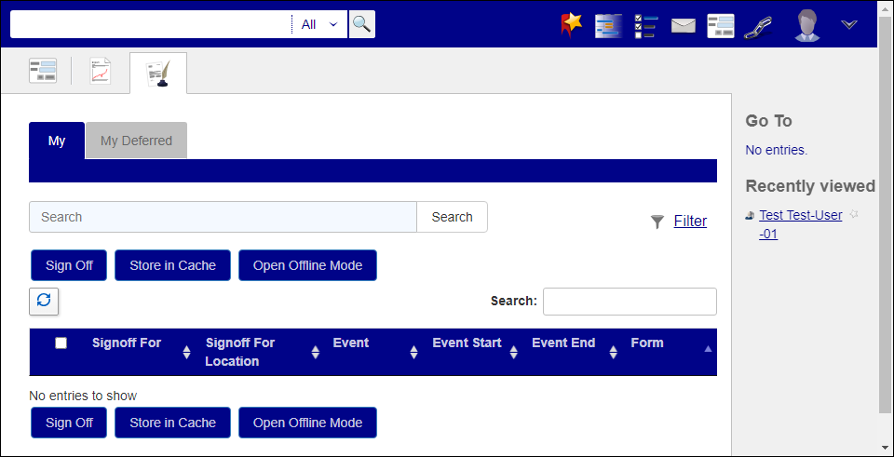Image resolution: width=894 pixels, height=457 pixels.
Task: Open the 'All' search scope dropdown
Action: click(x=319, y=24)
